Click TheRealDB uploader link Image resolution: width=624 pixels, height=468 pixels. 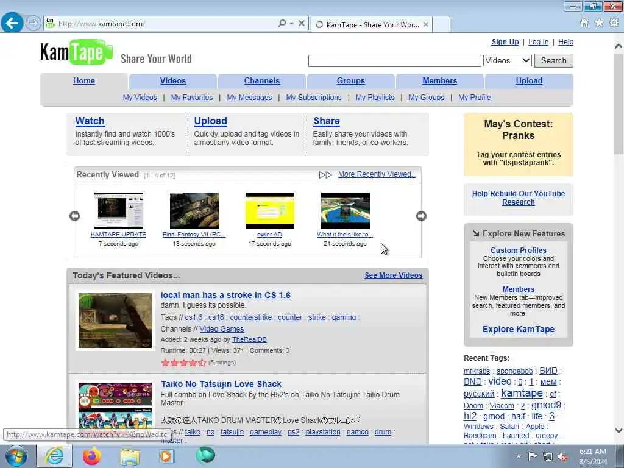pos(249,339)
